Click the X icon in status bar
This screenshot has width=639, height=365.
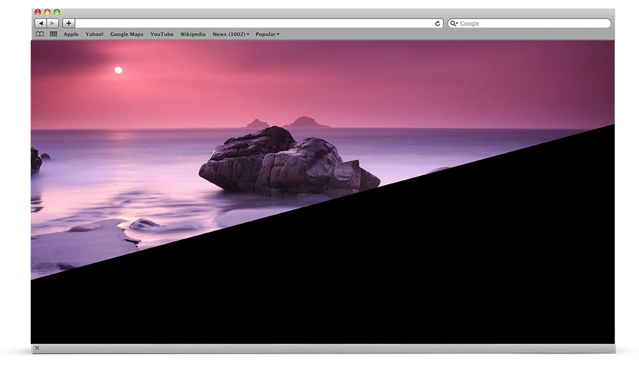[37, 348]
